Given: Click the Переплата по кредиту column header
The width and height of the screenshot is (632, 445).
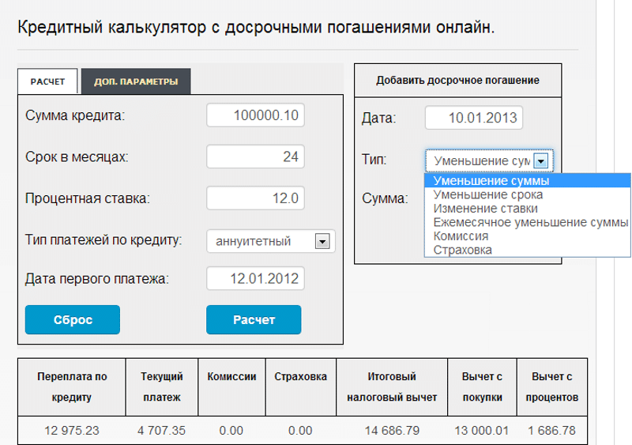Looking at the screenshot, I should click(72, 387).
